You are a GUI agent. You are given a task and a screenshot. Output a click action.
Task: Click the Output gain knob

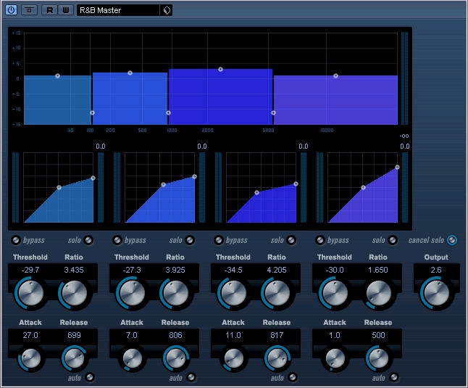436,293
